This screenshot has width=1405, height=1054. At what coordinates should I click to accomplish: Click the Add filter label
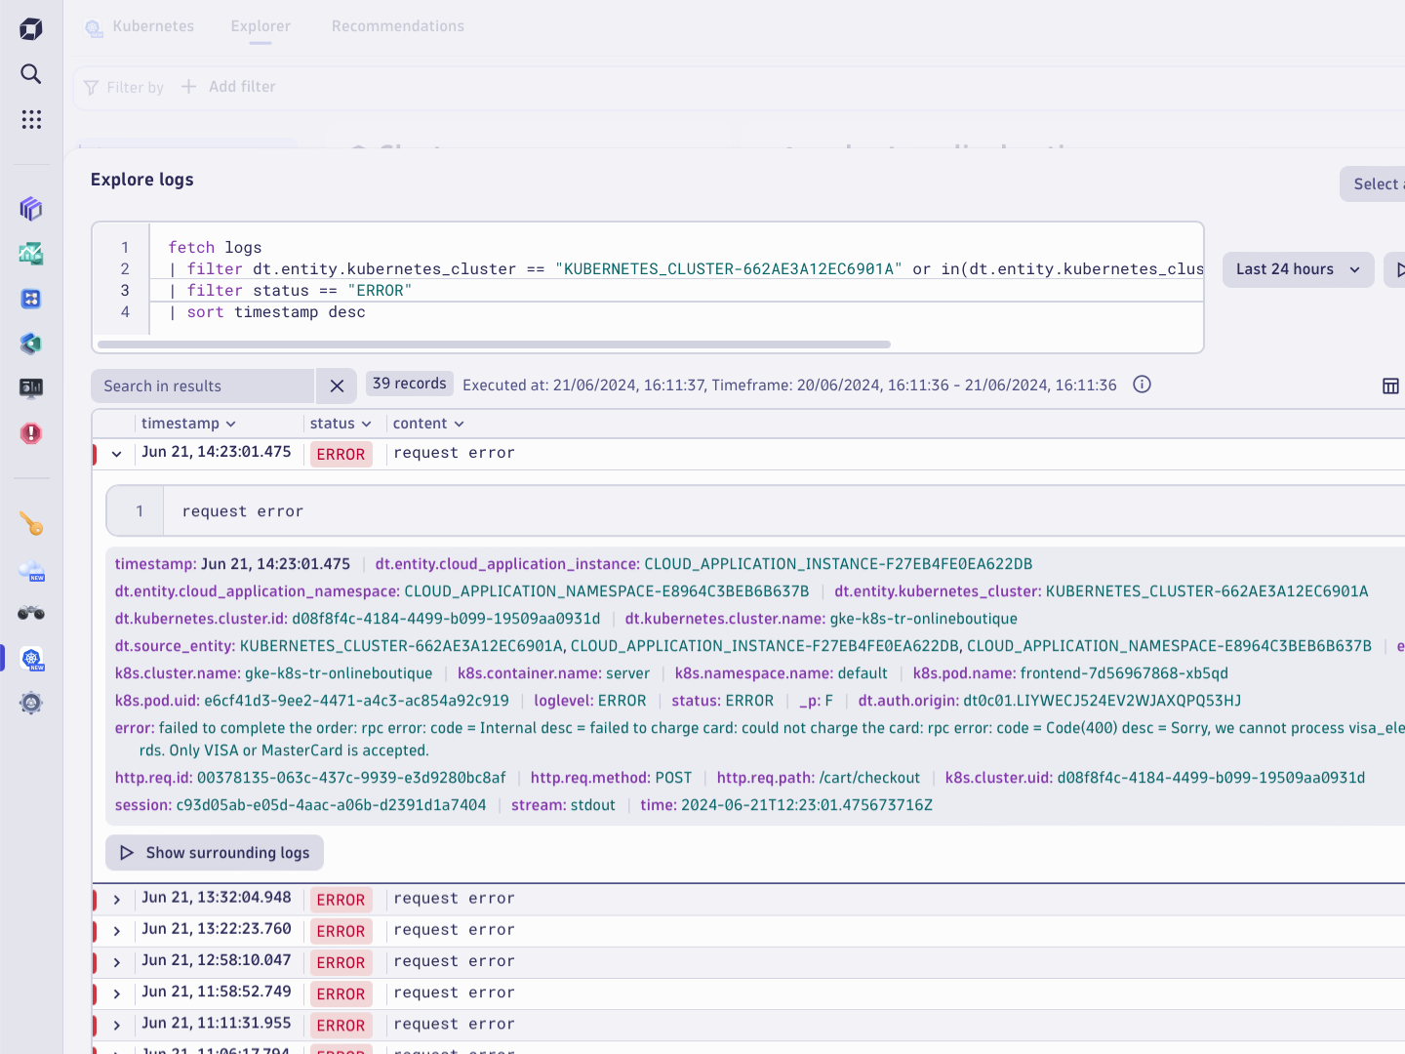coord(242,87)
